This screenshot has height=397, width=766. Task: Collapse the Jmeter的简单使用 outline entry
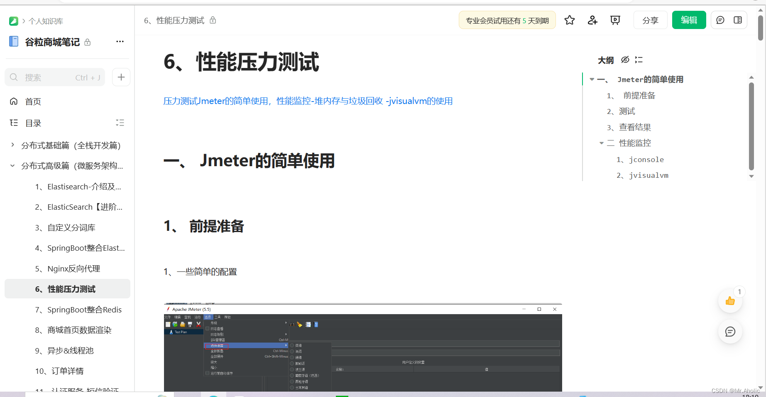[591, 79]
